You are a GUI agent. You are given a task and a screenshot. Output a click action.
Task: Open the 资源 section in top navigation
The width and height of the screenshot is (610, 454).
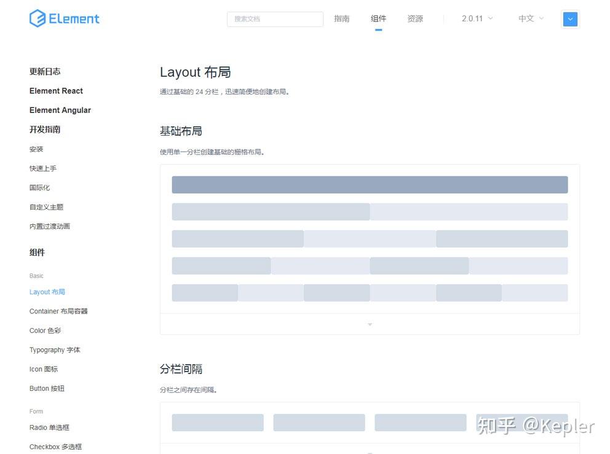tap(415, 18)
